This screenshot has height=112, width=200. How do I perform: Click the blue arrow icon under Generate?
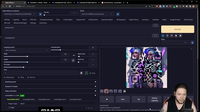[x=163, y=36]
